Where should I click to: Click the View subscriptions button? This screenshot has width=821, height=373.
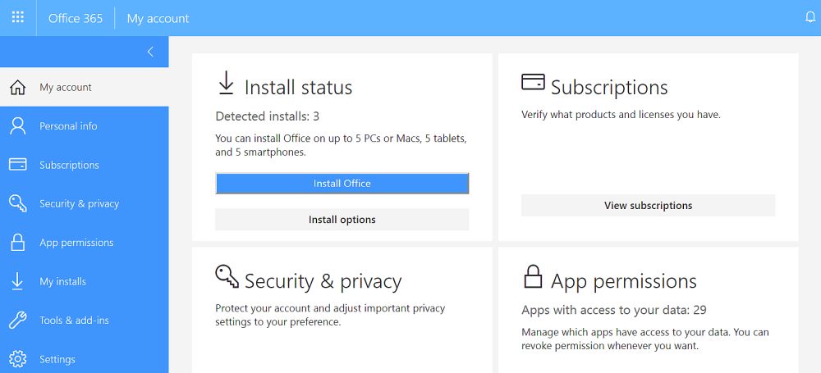point(648,206)
